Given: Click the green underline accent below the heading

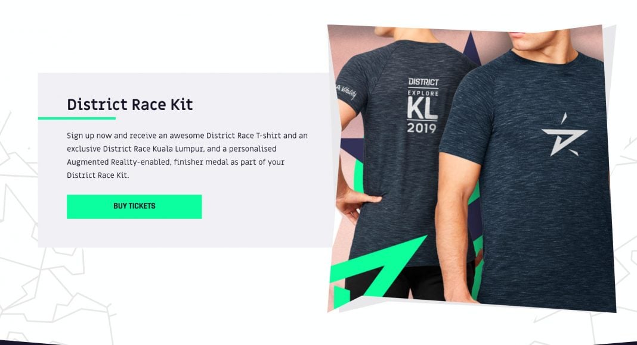Looking at the screenshot, I should [77, 118].
